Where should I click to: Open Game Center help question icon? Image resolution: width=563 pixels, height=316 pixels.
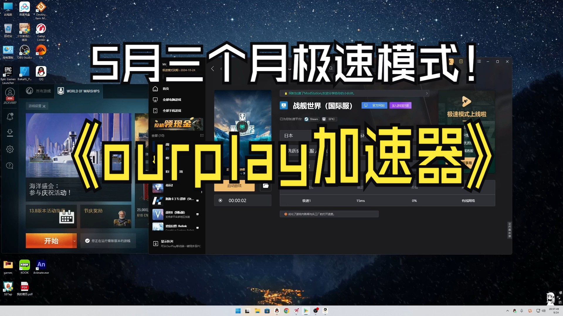pyautogui.click(x=10, y=166)
